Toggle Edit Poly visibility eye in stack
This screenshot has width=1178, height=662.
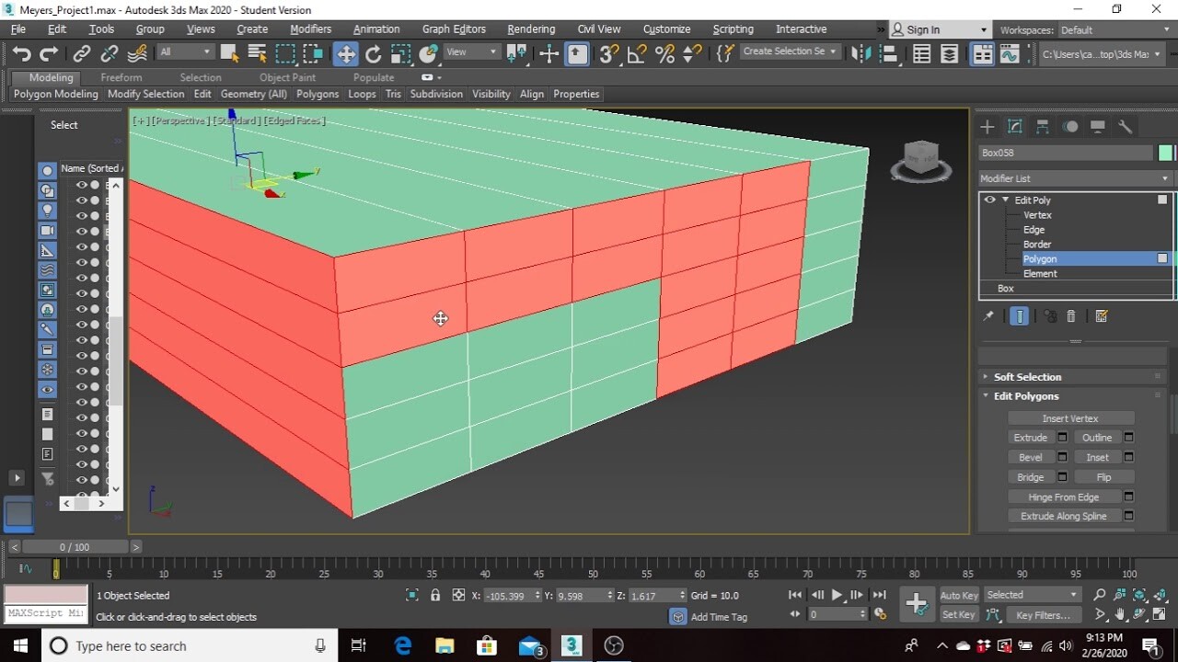tap(988, 200)
